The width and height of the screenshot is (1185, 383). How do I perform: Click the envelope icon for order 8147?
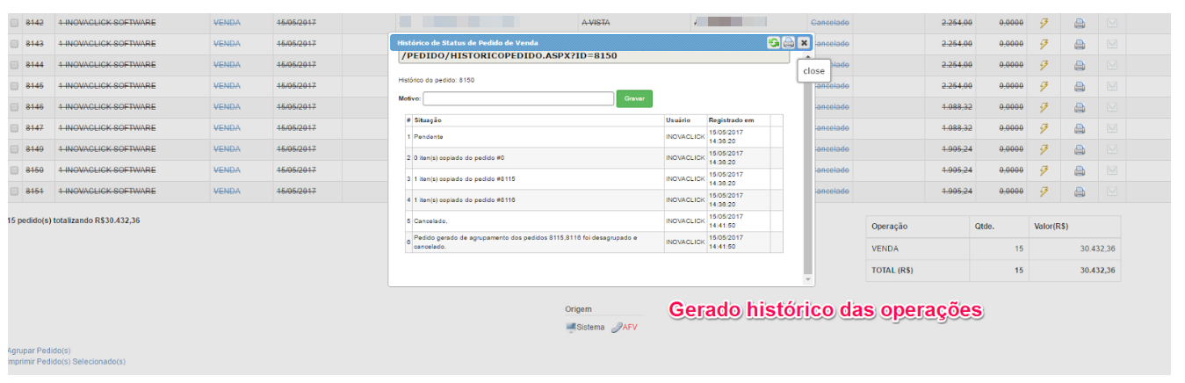[1111, 128]
